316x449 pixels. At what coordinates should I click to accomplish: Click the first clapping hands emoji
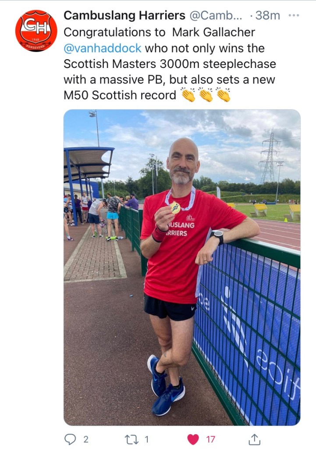coord(188,95)
